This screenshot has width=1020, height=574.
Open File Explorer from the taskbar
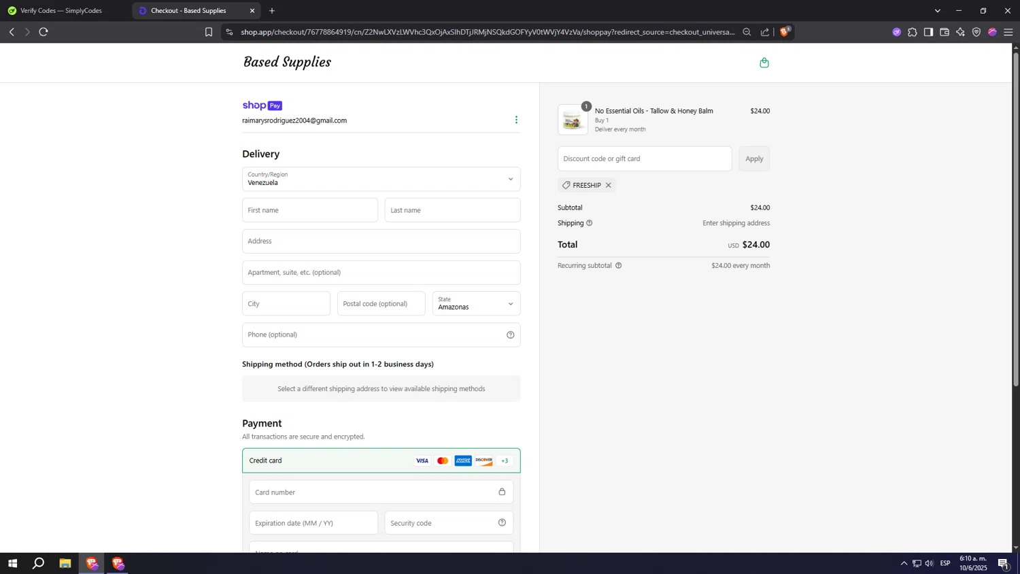point(65,563)
